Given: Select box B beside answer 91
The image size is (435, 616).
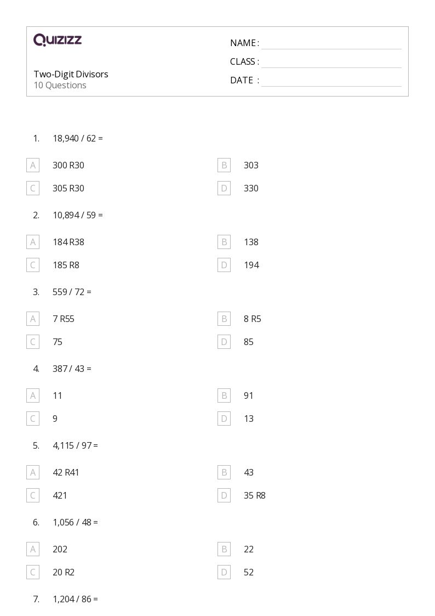Looking at the screenshot, I should (x=224, y=395).
